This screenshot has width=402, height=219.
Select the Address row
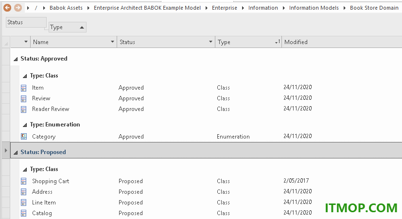tap(206, 192)
